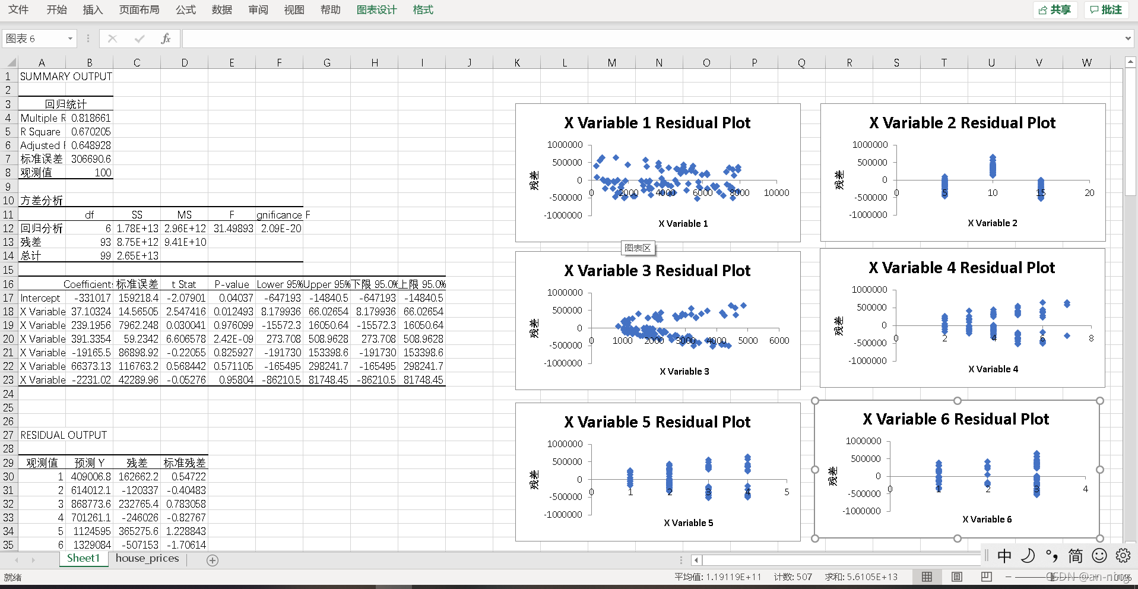
Task: Click the 方差分析 heading cell
Action: (42, 200)
